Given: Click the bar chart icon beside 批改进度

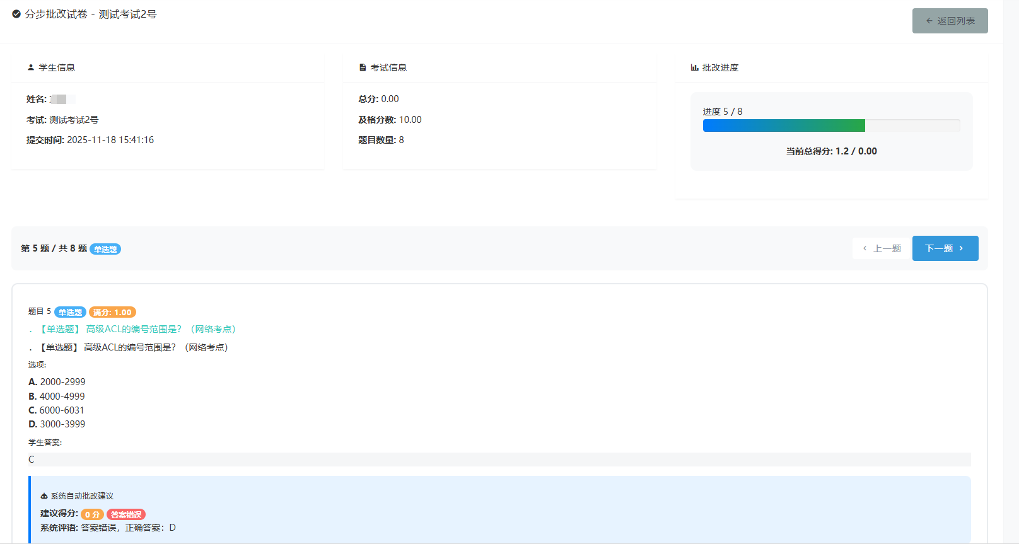Looking at the screenshot, I should (694, 67).
